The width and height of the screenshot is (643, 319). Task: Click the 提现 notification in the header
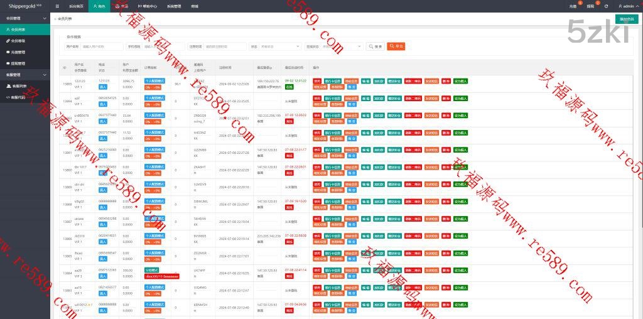[x=590, y=6]
